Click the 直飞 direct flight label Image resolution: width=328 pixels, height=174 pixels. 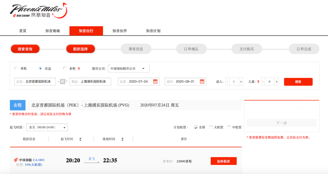pyautogui.click(x=92, y=159)
